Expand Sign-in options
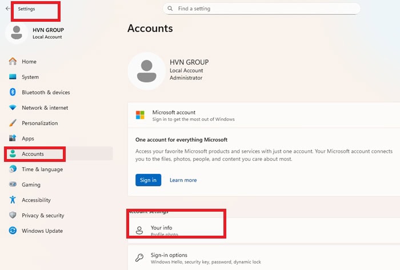 coord(263,258)
